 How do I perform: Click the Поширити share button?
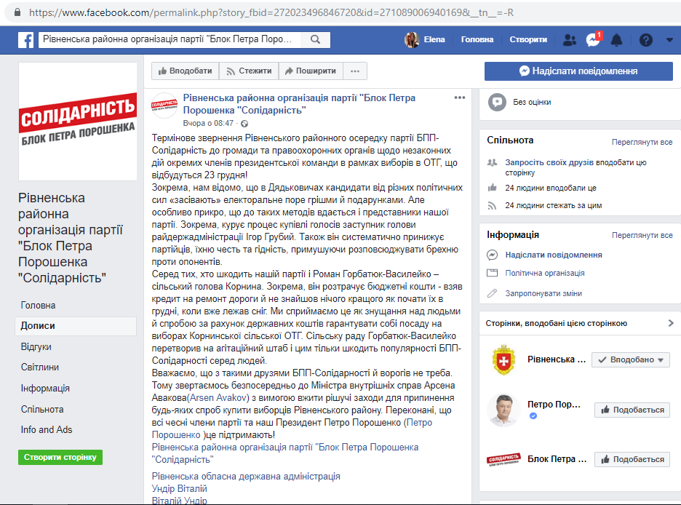(x=311, y=71)
